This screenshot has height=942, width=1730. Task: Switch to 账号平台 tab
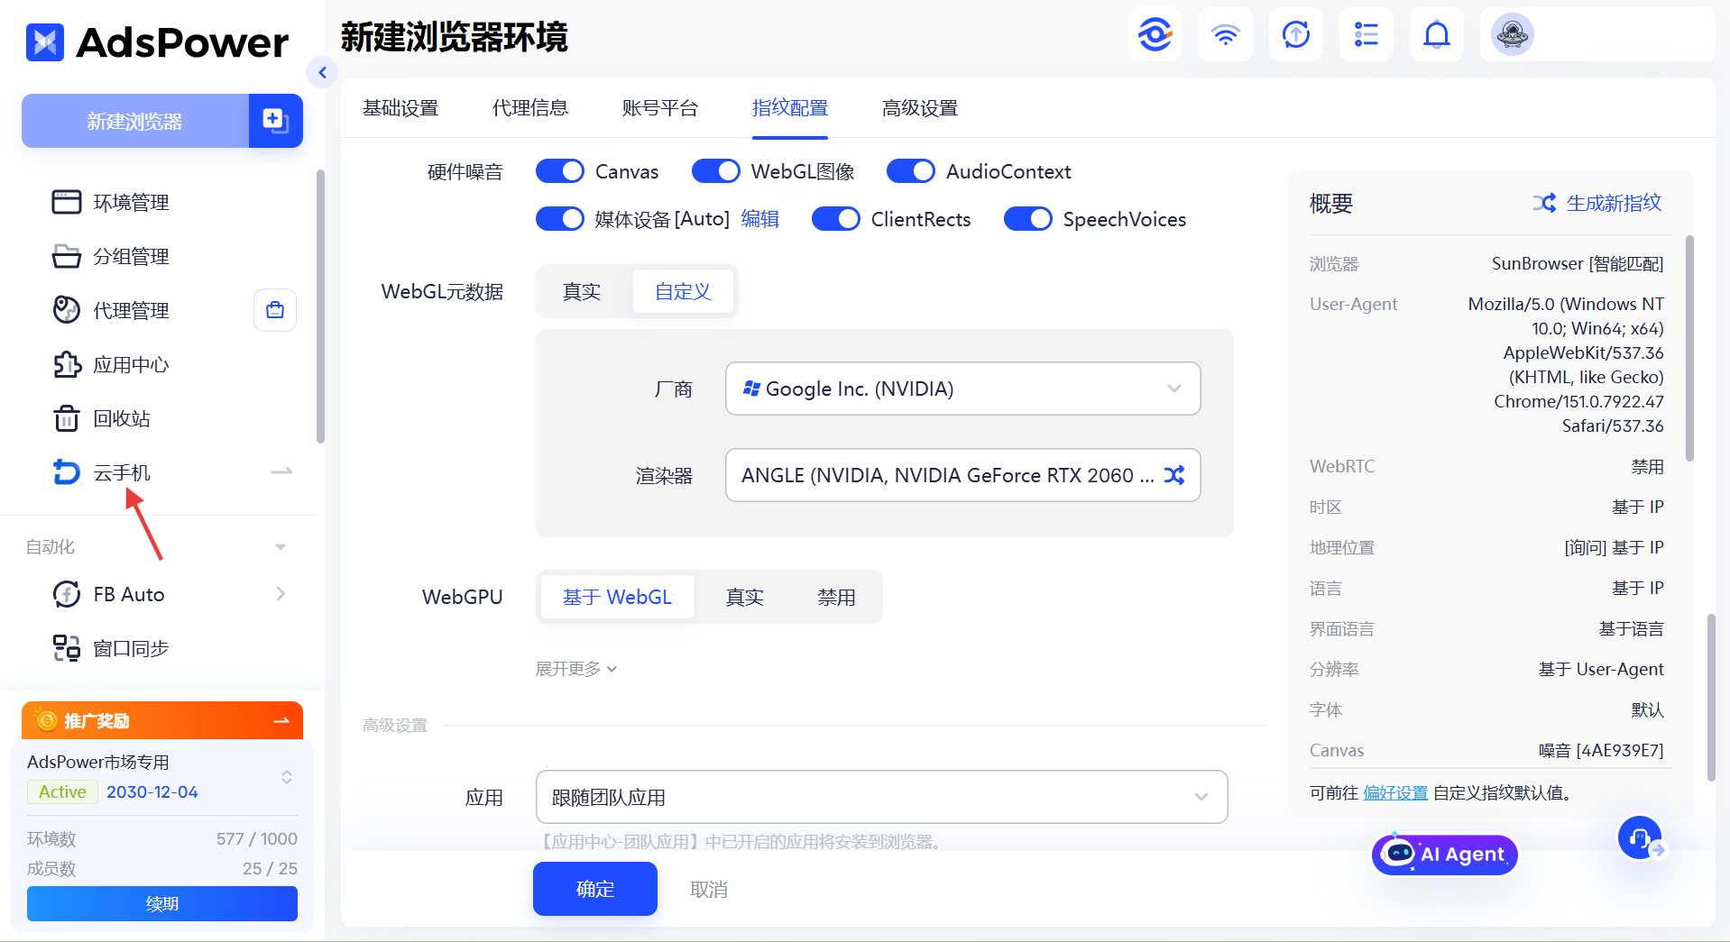(660, 108)
